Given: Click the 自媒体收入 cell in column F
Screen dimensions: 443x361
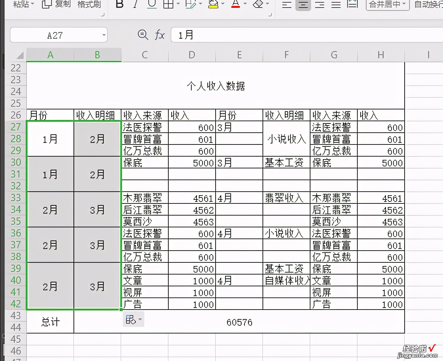Looking at the screenshot, I should [x=286, y=280].
